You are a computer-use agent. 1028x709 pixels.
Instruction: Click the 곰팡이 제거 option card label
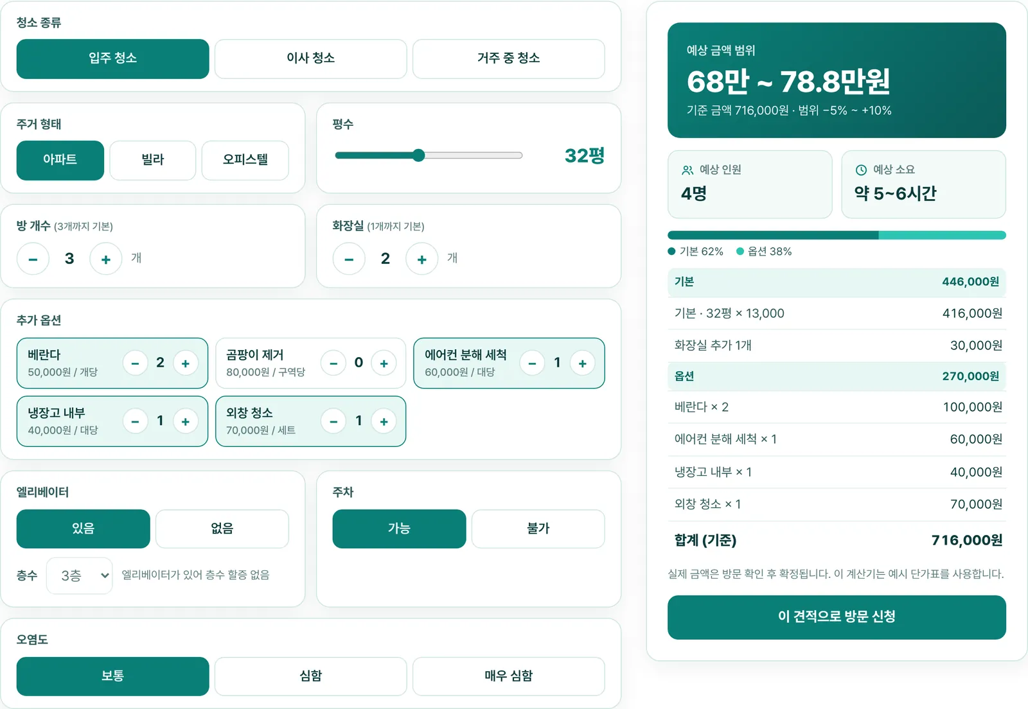(255, 355)
